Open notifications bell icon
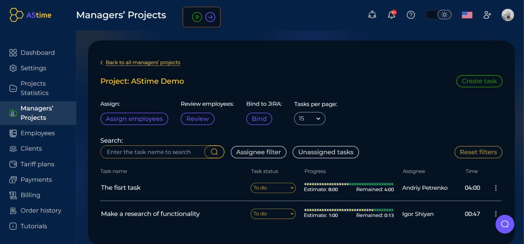524x244 pixels. coord(392,15)
